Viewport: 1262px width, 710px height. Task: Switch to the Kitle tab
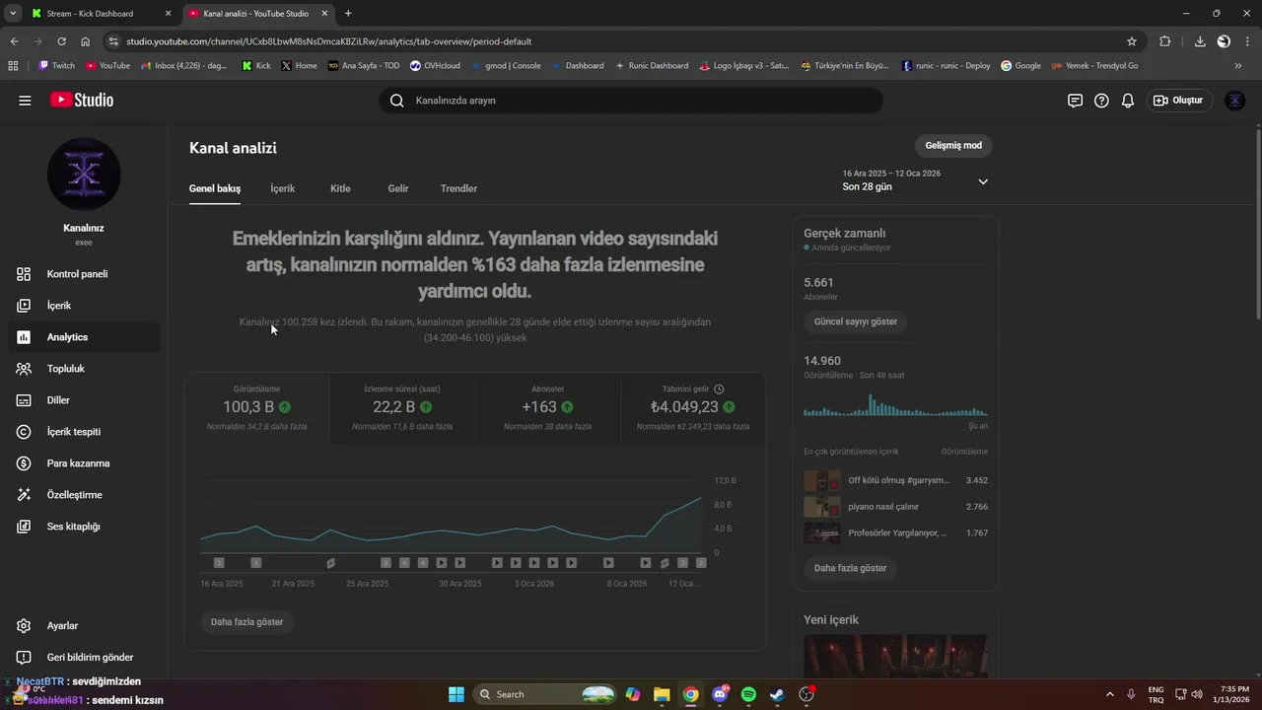point(340,188)
